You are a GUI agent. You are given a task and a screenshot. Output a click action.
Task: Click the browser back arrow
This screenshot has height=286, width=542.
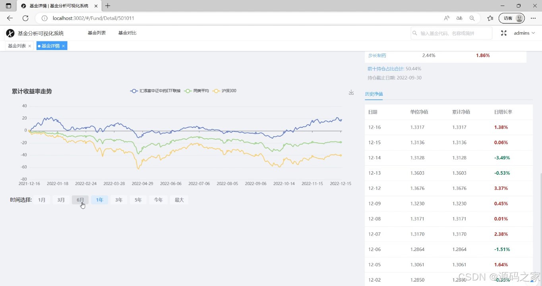click(10, 18)
